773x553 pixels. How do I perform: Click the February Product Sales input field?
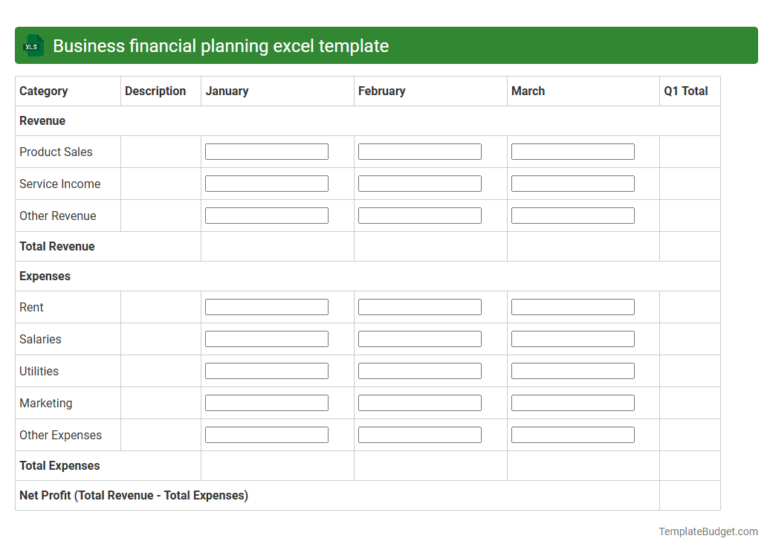tap(419, 151)
